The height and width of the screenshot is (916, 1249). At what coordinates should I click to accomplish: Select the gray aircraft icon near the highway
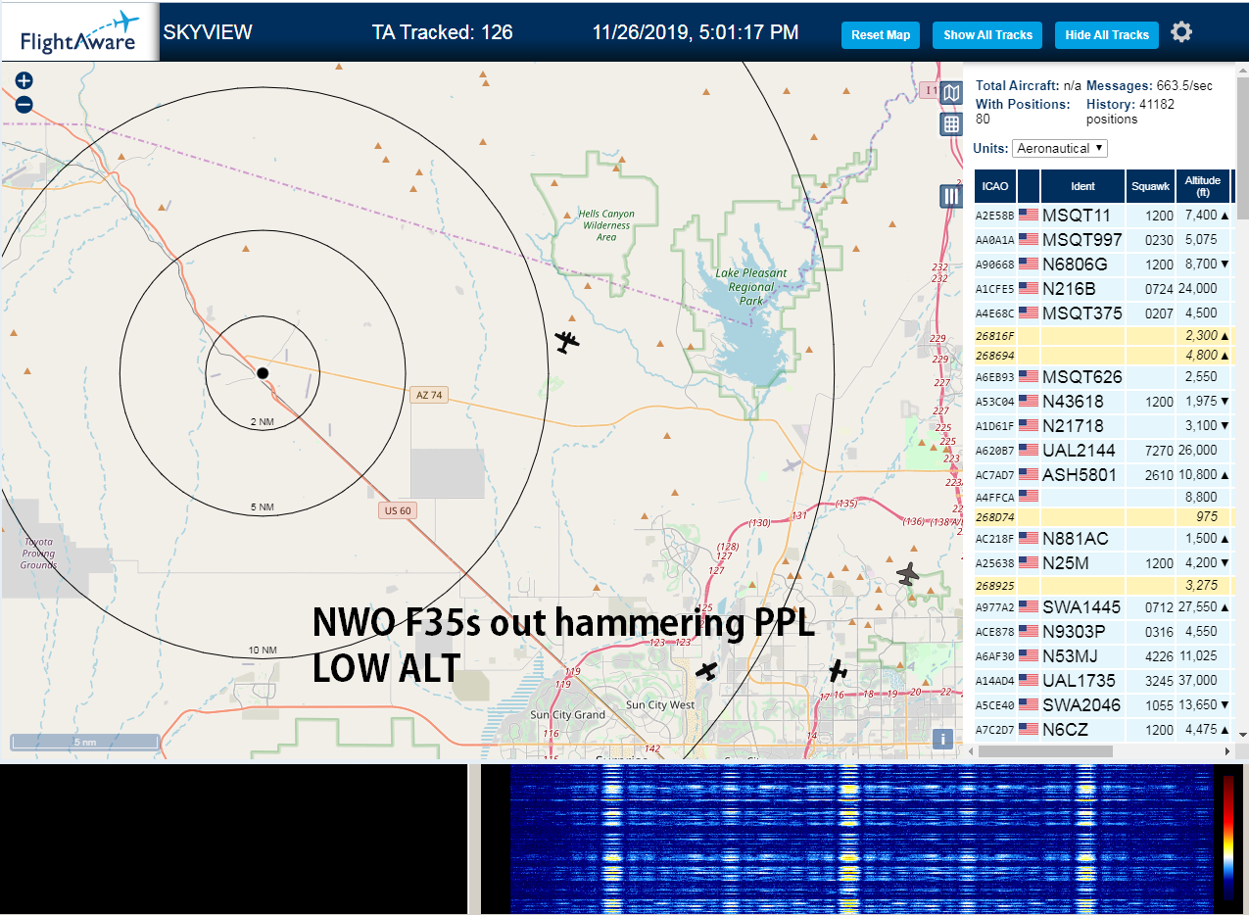tap(909, 574)
